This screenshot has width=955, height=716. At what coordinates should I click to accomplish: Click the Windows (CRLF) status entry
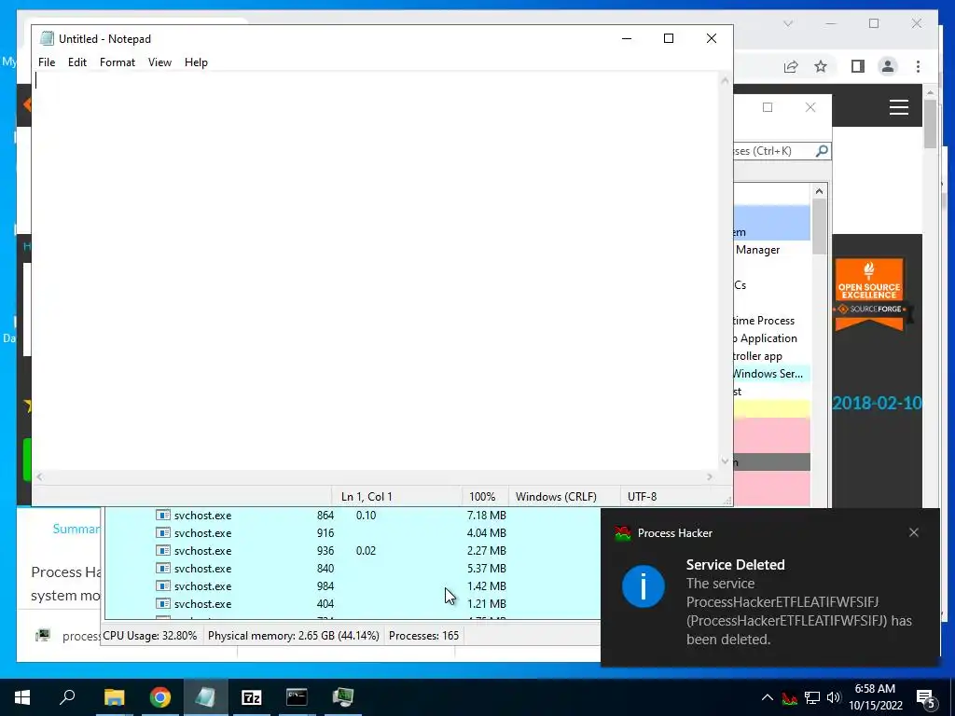[556, 497]
